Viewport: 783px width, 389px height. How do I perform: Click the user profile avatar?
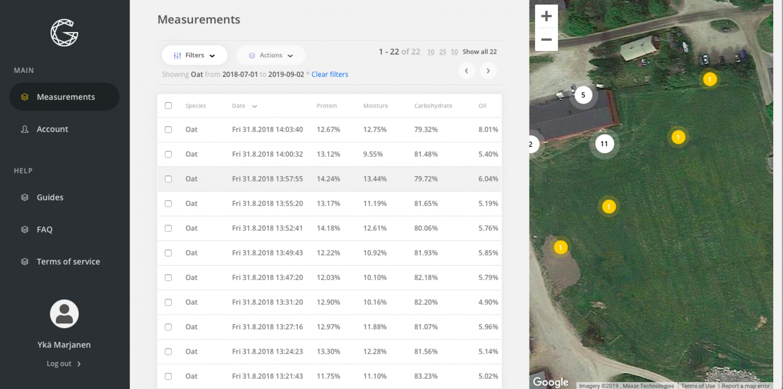(x=64, y=314)
